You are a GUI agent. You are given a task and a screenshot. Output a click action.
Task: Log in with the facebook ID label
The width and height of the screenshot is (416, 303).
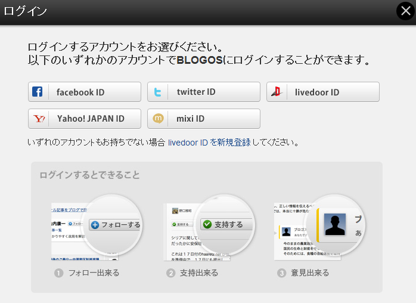[x=80, y=92]
